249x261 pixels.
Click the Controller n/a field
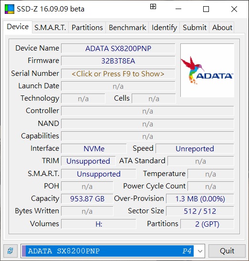click(147, 111)
